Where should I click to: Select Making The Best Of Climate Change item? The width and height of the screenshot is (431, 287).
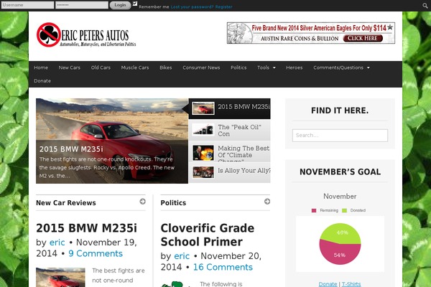pos(230,151)
